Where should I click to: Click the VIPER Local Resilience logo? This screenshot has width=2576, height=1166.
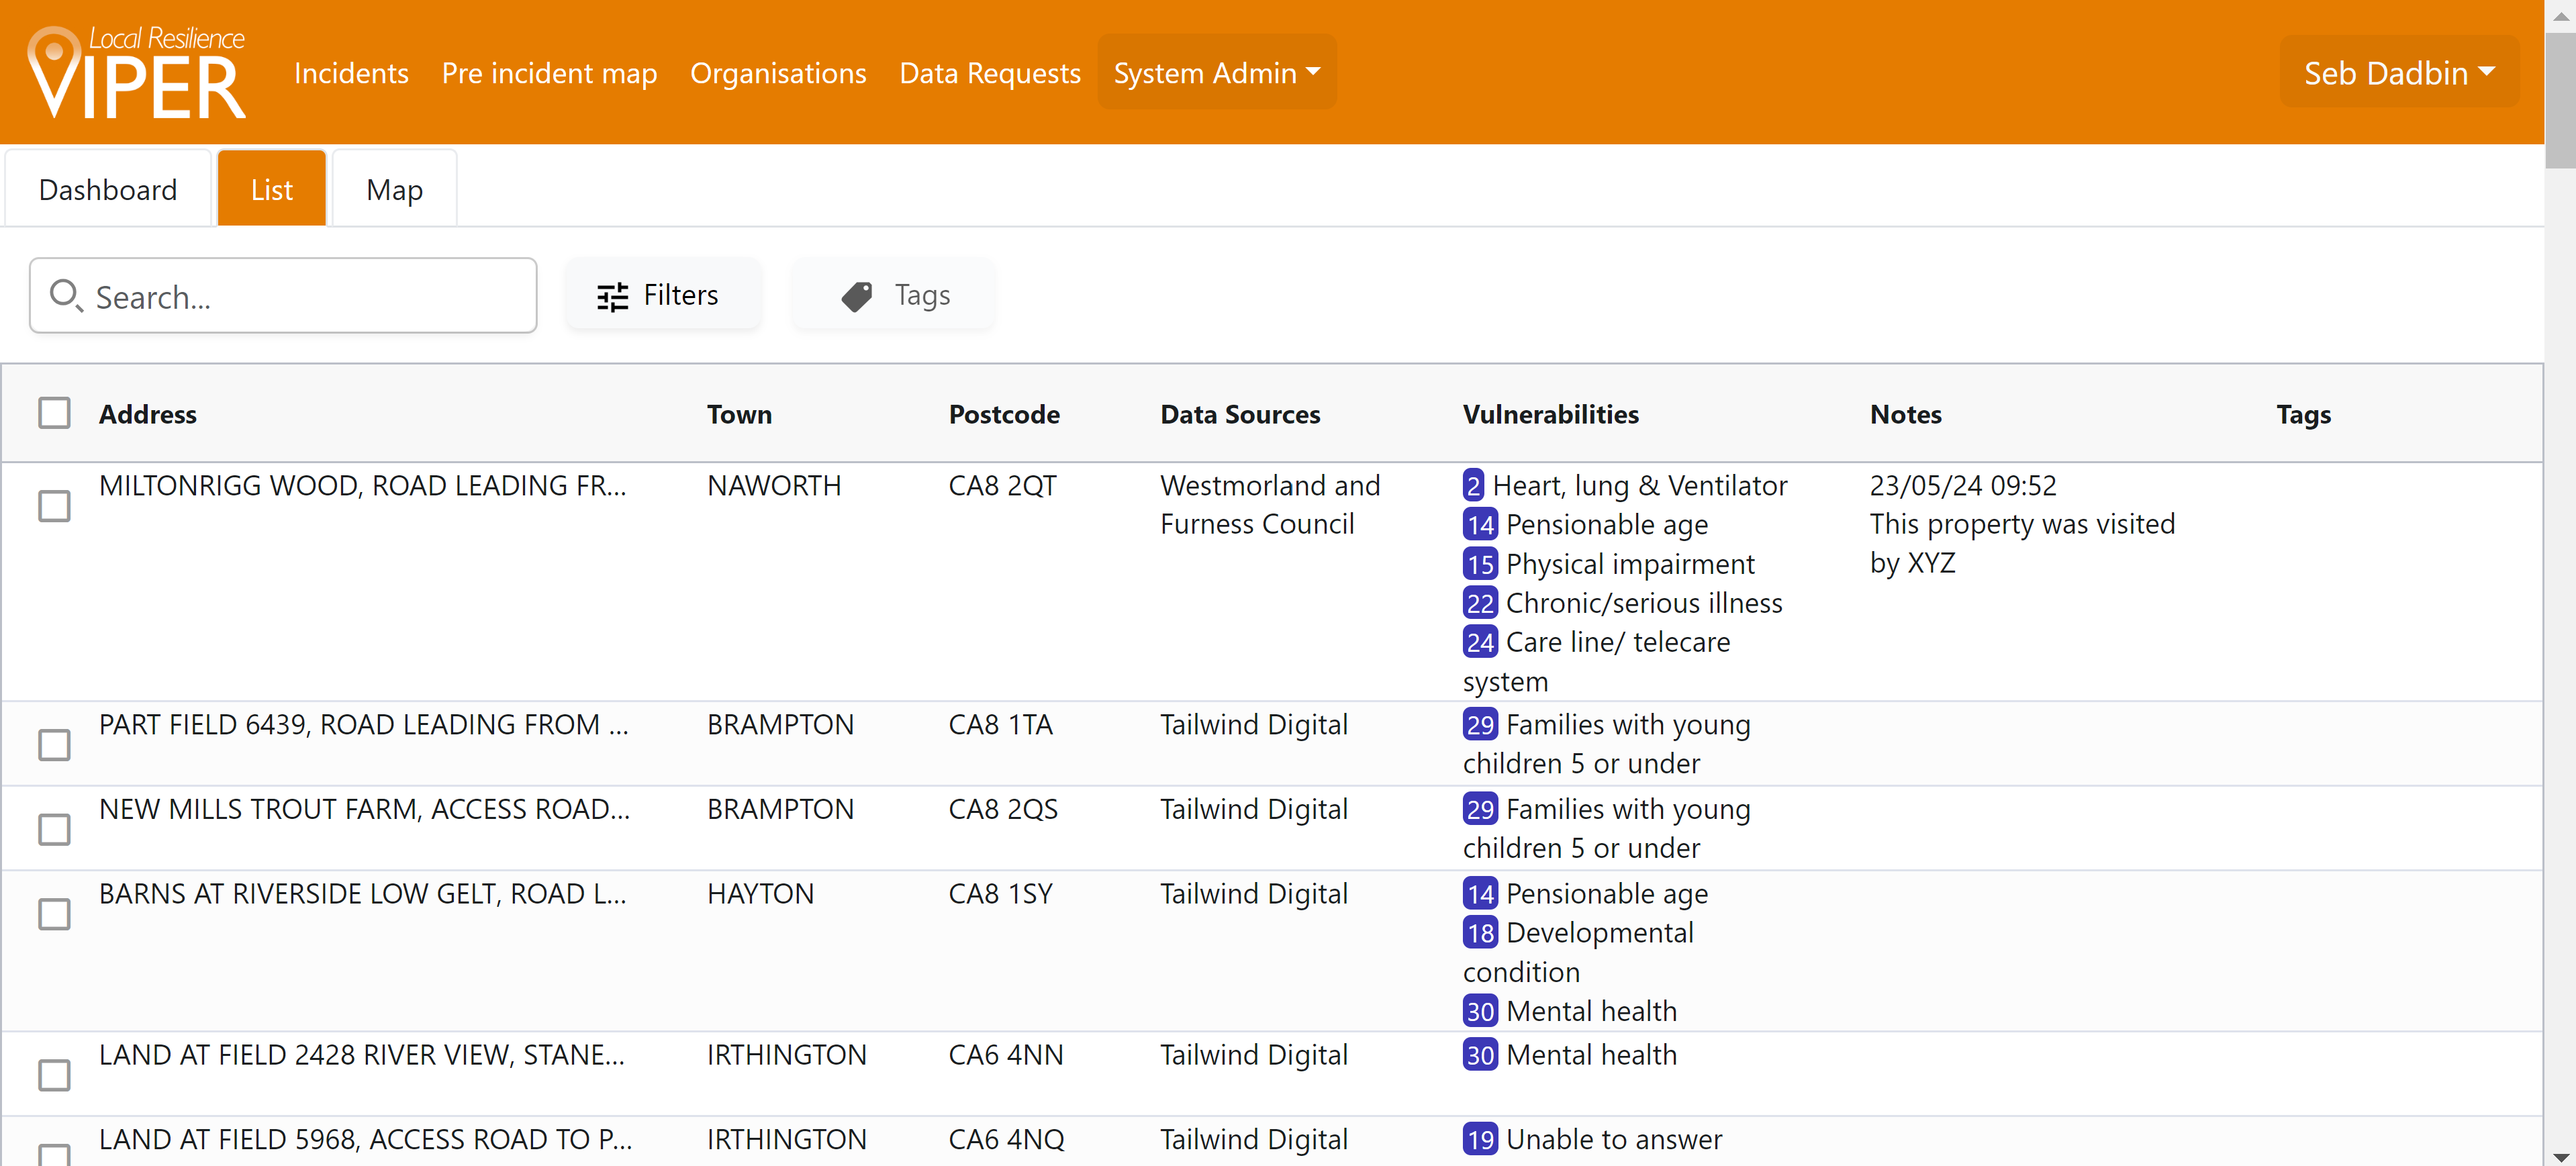[x=137, y=72]
